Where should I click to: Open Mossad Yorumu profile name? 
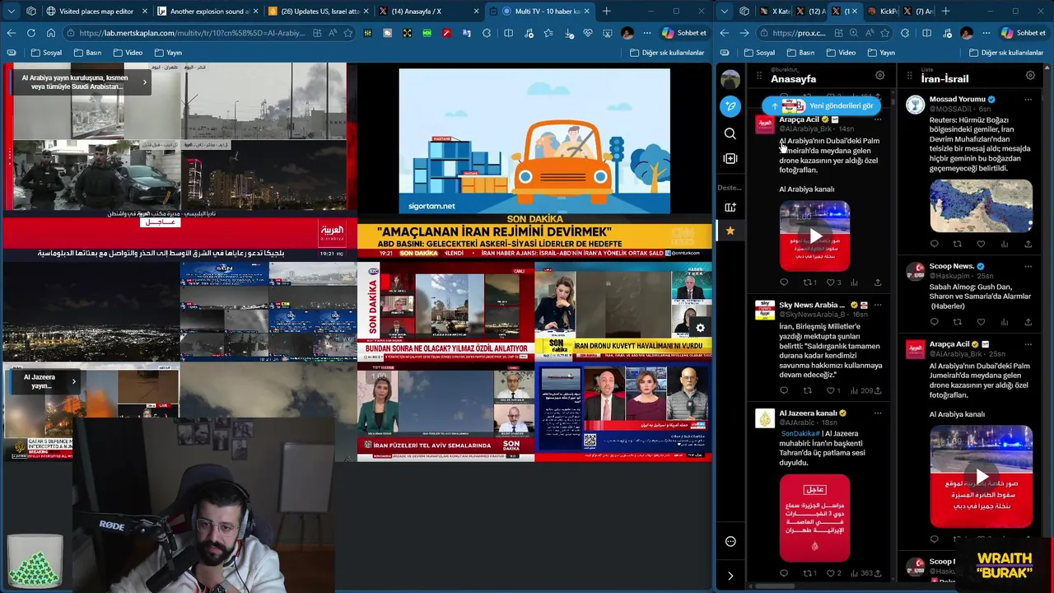[957, 99]
